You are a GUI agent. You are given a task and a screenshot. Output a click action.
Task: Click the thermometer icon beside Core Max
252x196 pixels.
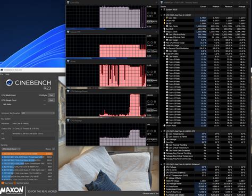point(164,142)
